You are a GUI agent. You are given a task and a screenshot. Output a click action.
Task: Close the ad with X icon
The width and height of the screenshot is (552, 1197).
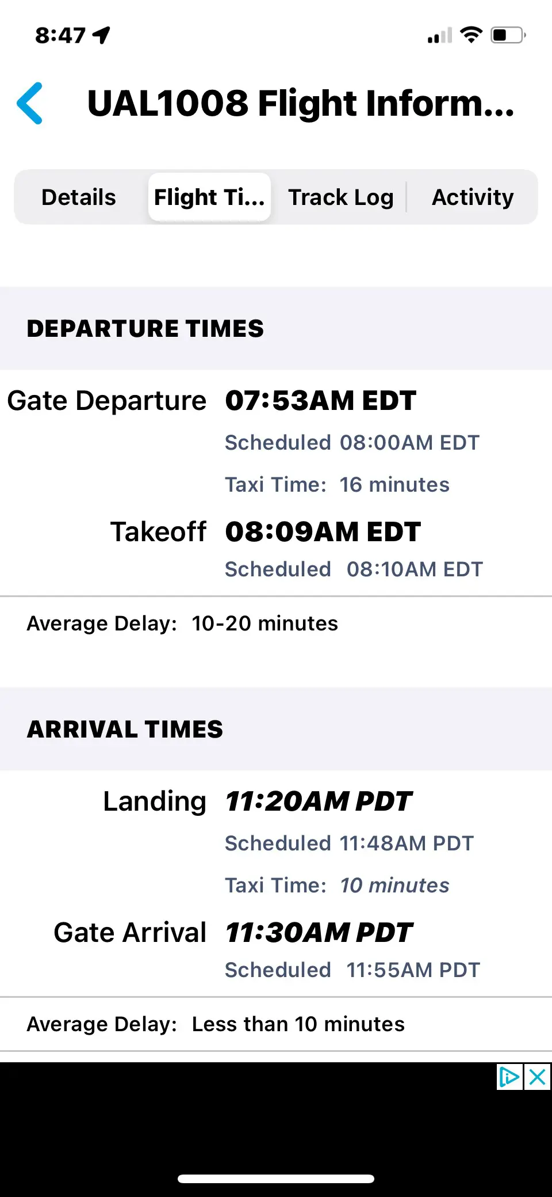(x=537, y=1077)
